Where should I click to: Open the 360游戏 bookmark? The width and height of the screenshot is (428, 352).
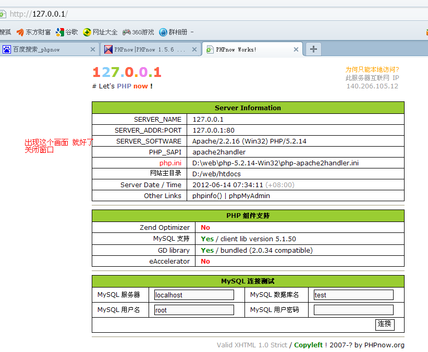pyautogui.click(x=138, y=32)
